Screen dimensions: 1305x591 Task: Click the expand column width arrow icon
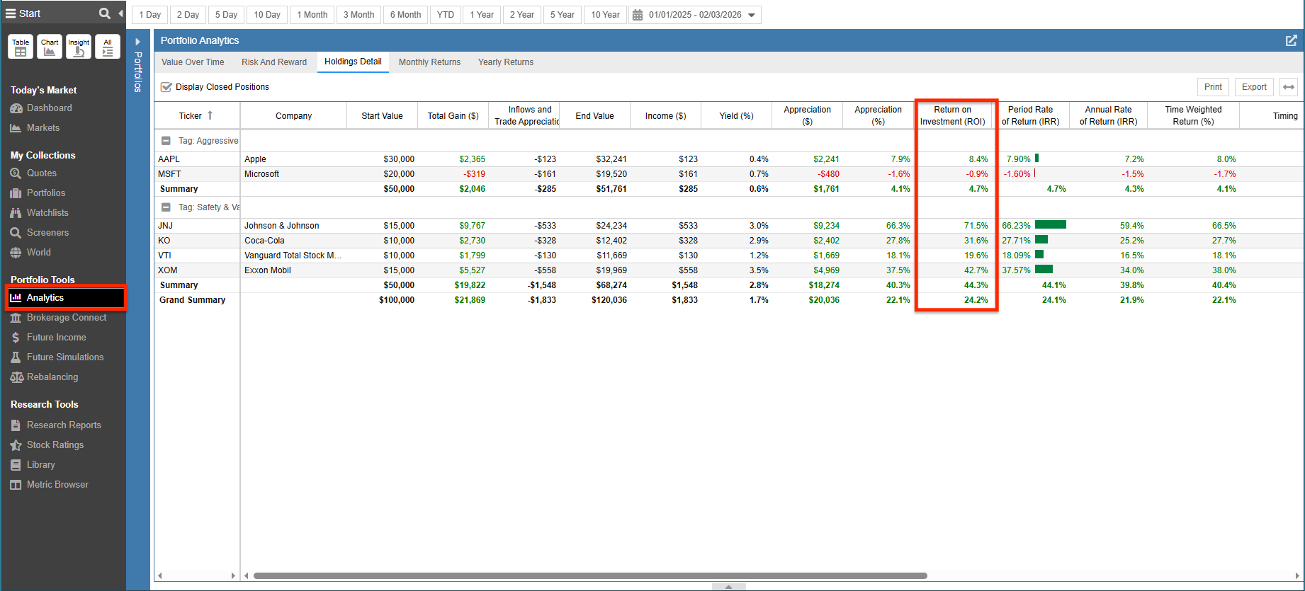(1289, 87)
